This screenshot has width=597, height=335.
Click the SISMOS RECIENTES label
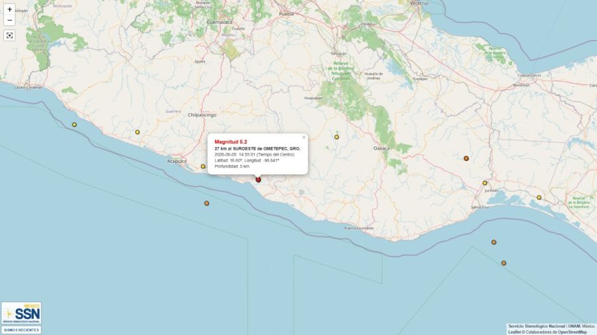point(21,330)
